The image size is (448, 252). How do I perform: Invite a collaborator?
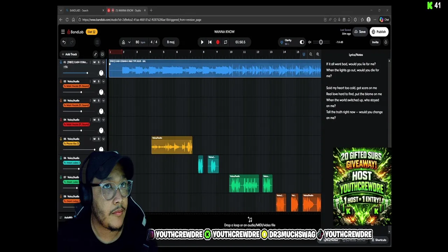[x=375, y=42]
